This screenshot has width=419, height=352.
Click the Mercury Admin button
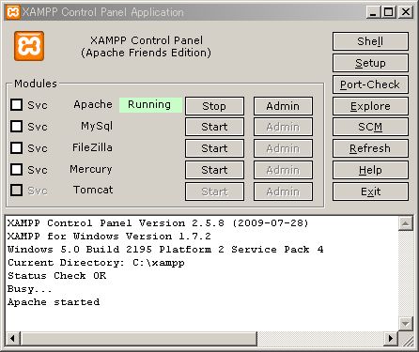point(283,170)
